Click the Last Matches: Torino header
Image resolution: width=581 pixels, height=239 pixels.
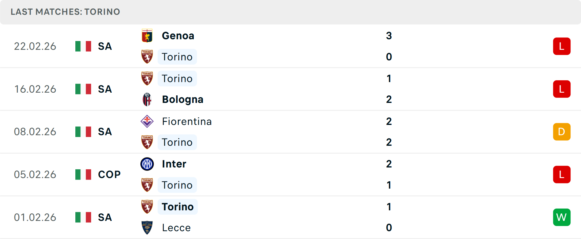[x=65, y=12]
